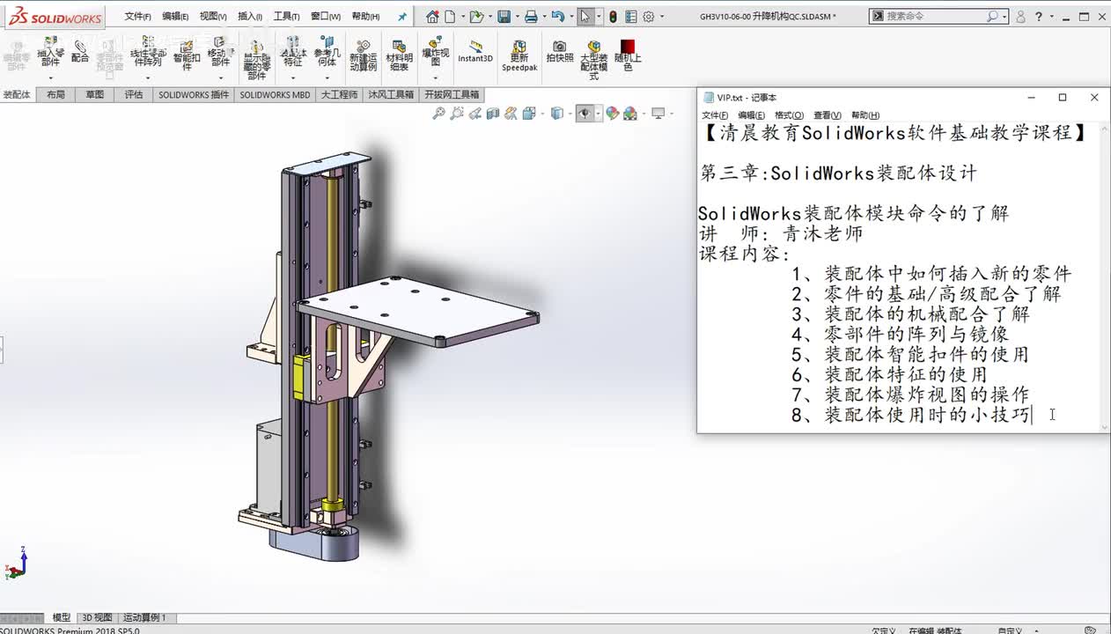Click the Zoom to Area icon
1111x634 pixels.
coord(456,114)
